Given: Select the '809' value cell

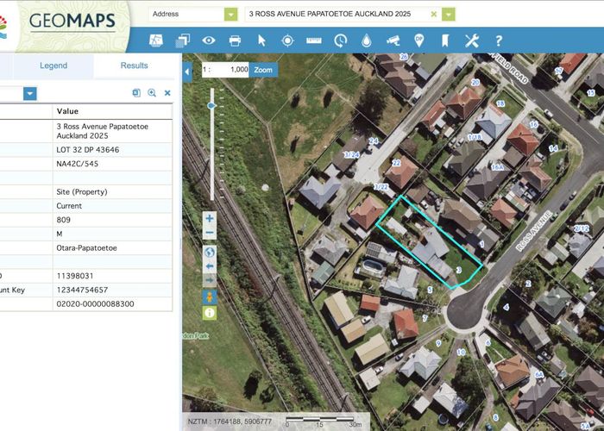Looking at the screenshot, I should coord(112,220).
